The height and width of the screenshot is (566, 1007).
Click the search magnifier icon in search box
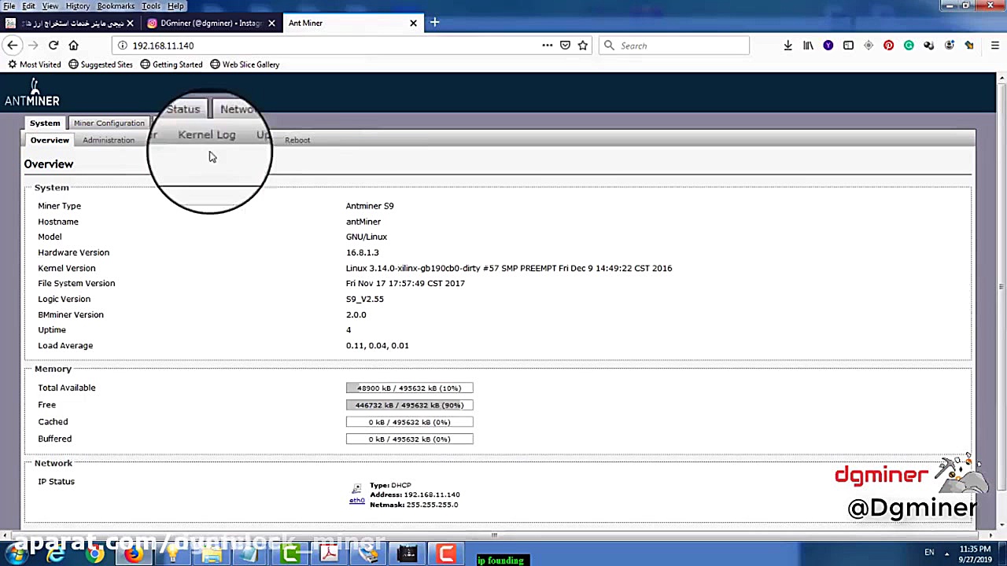coord(609,46)
